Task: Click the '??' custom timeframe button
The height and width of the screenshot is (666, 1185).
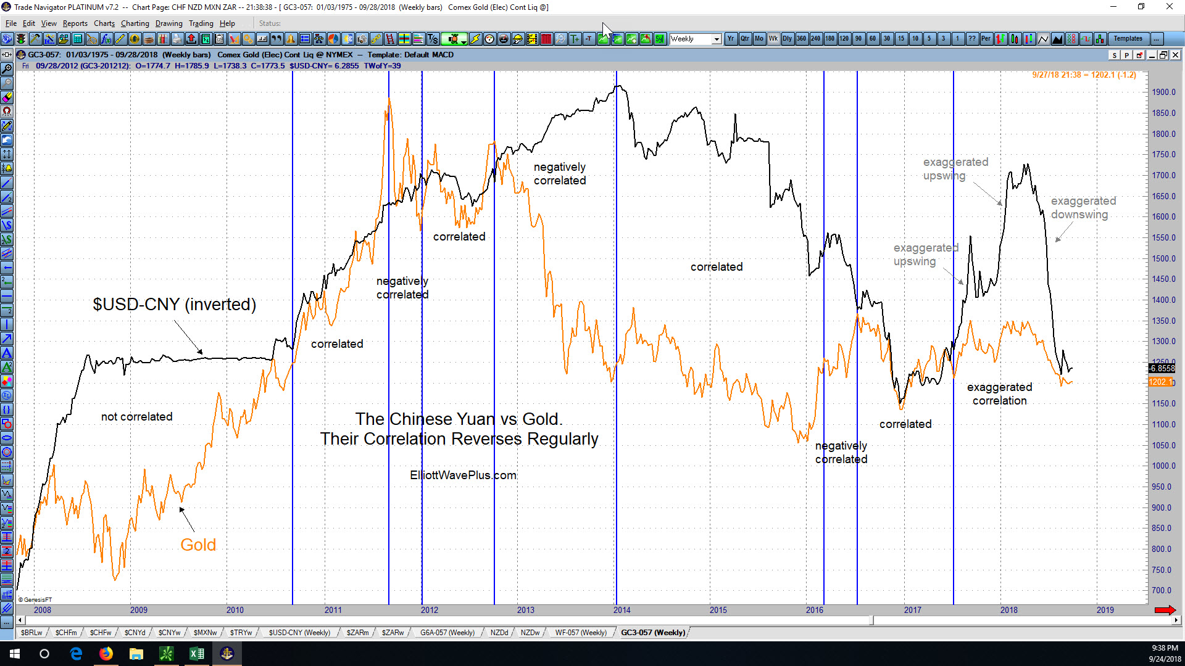Action: click(972, 39)
